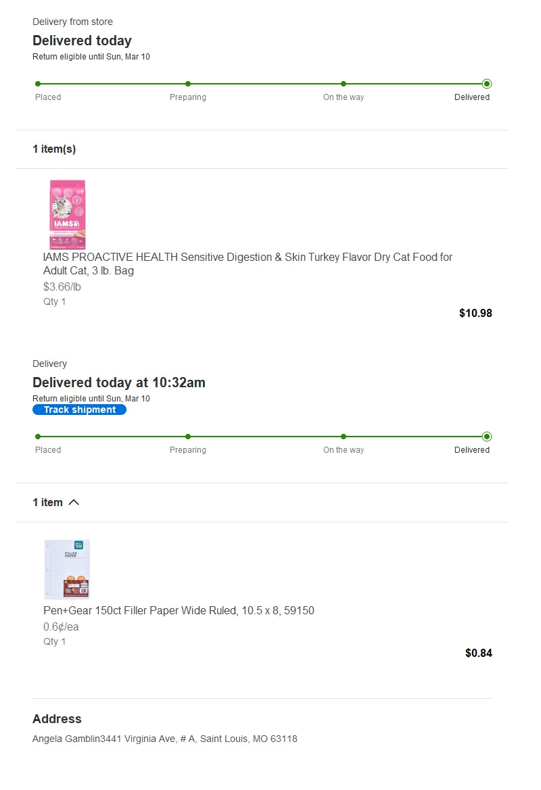Click the Placed dot under Track shipment

pyautogui.click(x=38, y=437)
